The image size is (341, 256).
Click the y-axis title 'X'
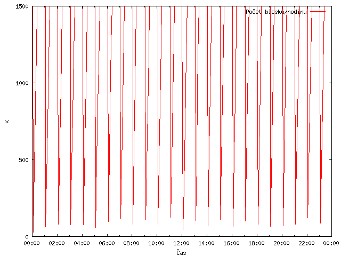(7, 122)
